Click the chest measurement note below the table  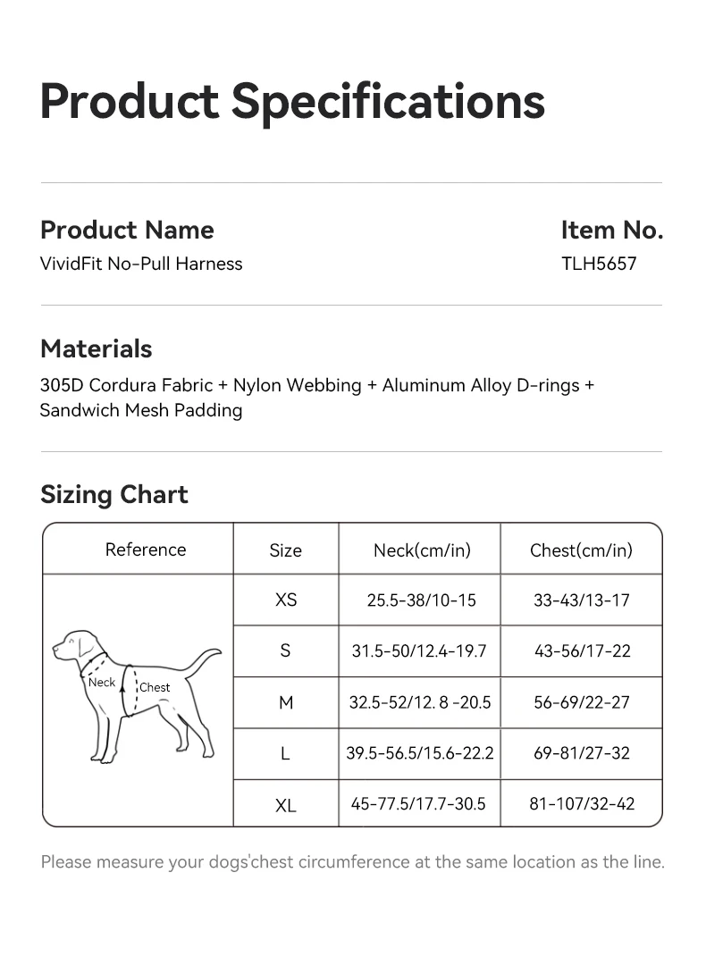[353, 861]
